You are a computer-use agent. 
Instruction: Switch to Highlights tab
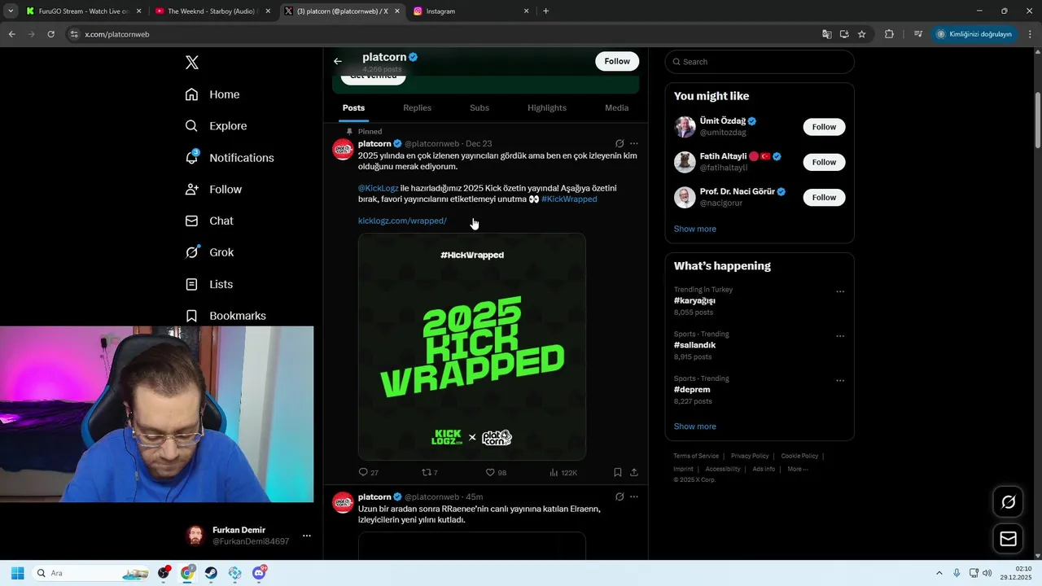point(547,107)
